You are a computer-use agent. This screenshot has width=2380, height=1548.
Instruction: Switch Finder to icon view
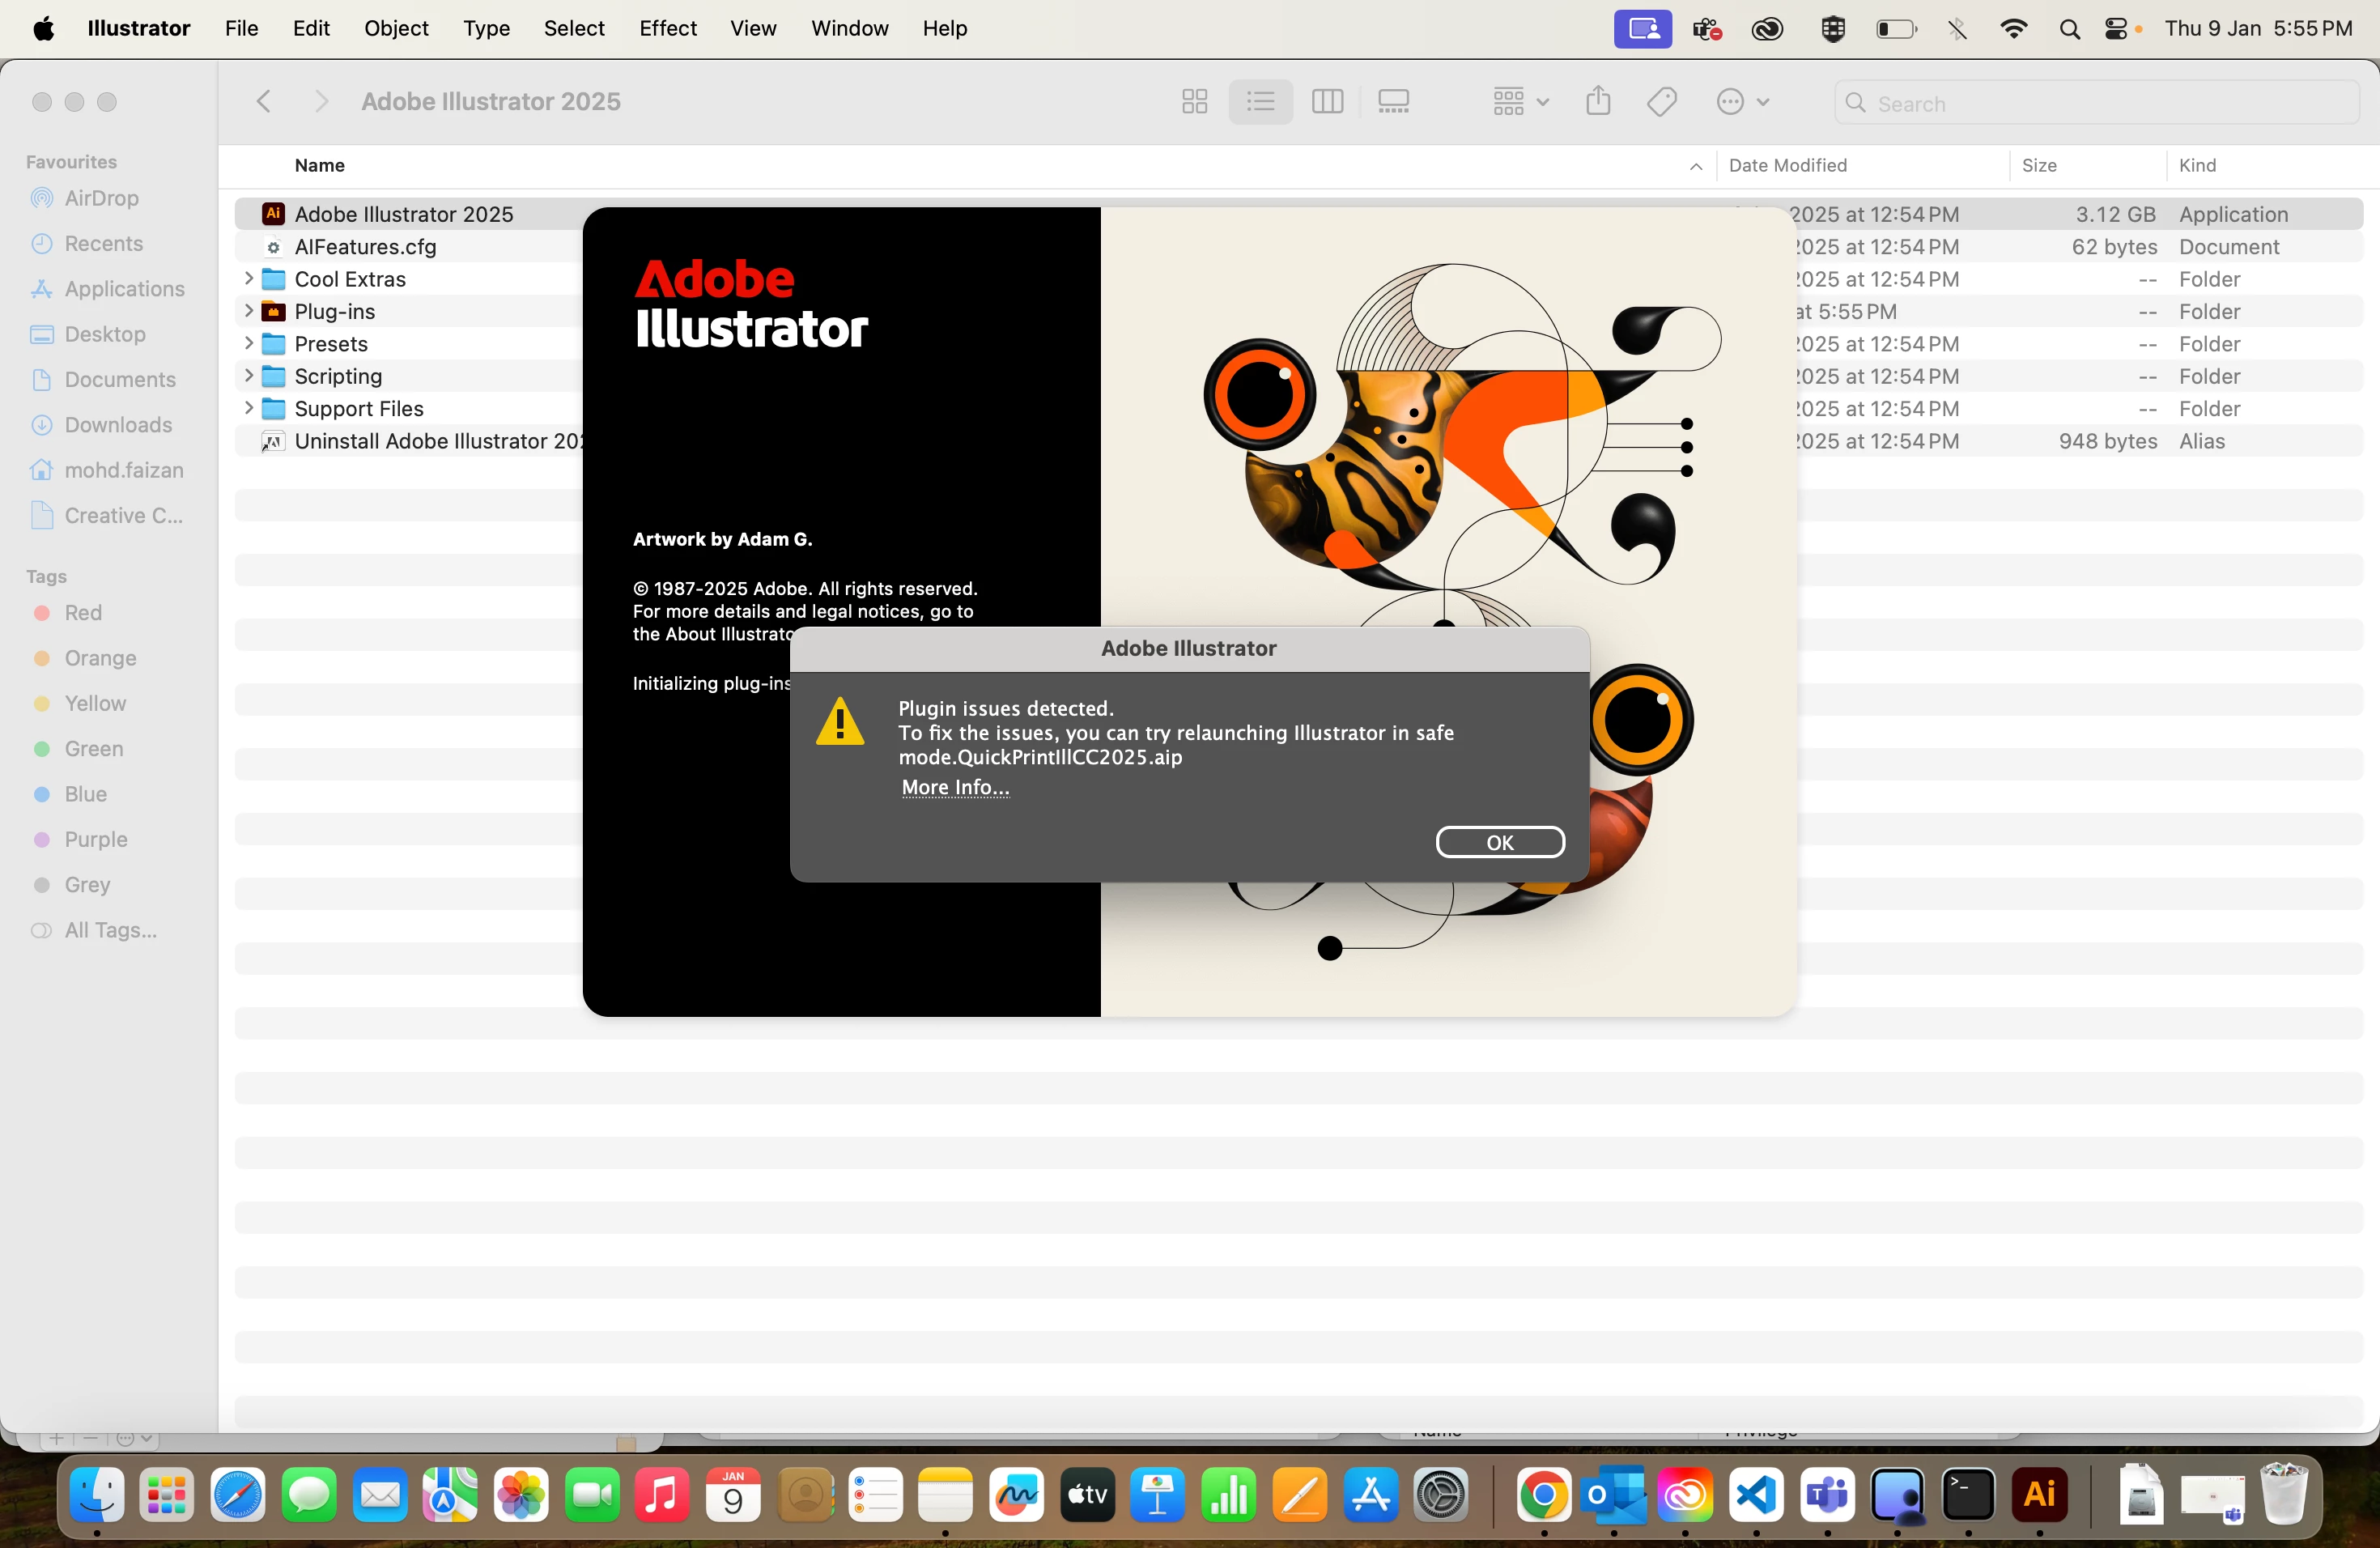coord(1194,102)
